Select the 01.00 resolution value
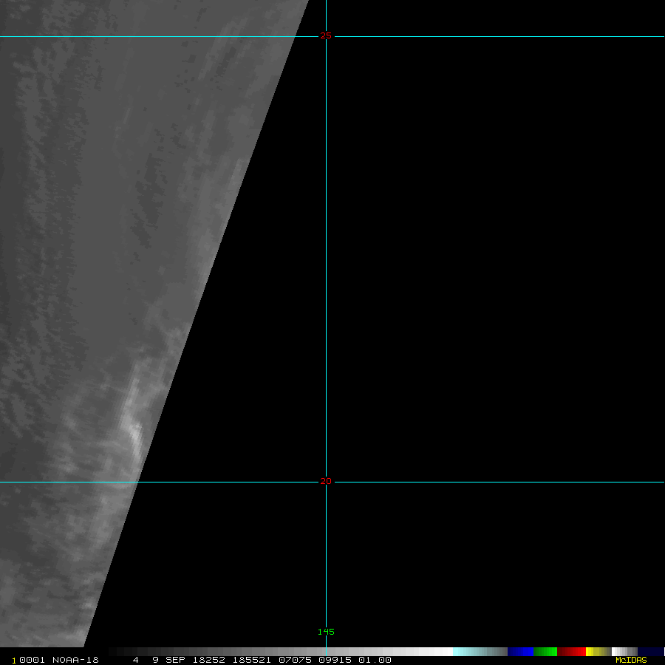 (x=375, y=660)
